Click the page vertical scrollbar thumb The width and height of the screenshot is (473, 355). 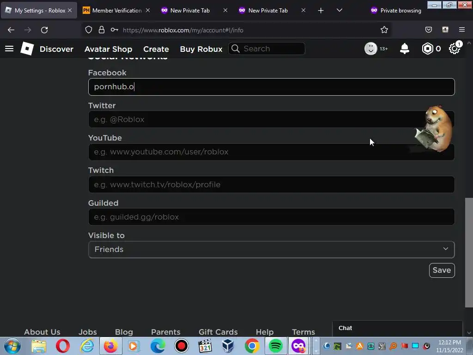tap(469, 252)
